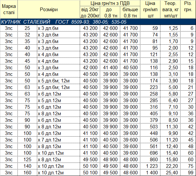196x176 pixels.
Task: Click the від 20кг до 200кг subheader
Action: (x=90, y=12)
